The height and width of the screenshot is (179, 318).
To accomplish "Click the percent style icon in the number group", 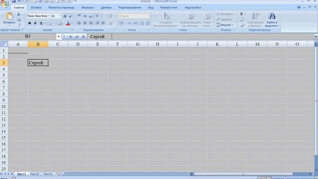I will click(x=129, y=23).
